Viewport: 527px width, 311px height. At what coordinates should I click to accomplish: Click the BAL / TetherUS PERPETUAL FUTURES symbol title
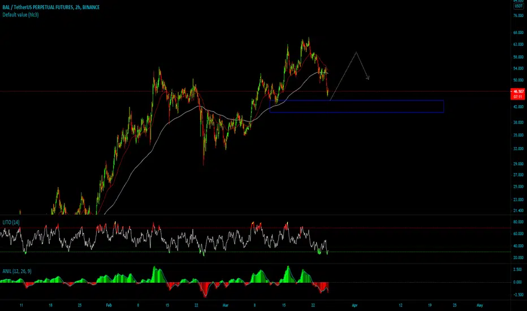click(51, 7)
